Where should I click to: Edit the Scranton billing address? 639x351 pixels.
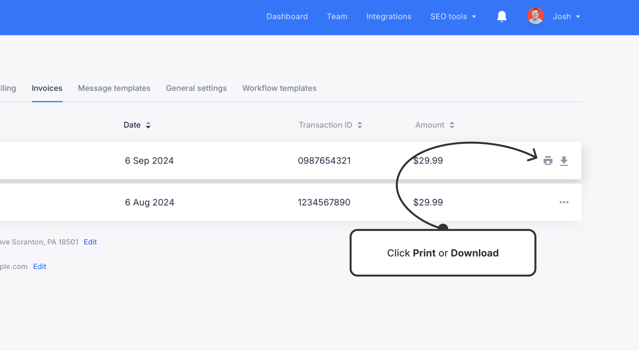pos(90,242)
